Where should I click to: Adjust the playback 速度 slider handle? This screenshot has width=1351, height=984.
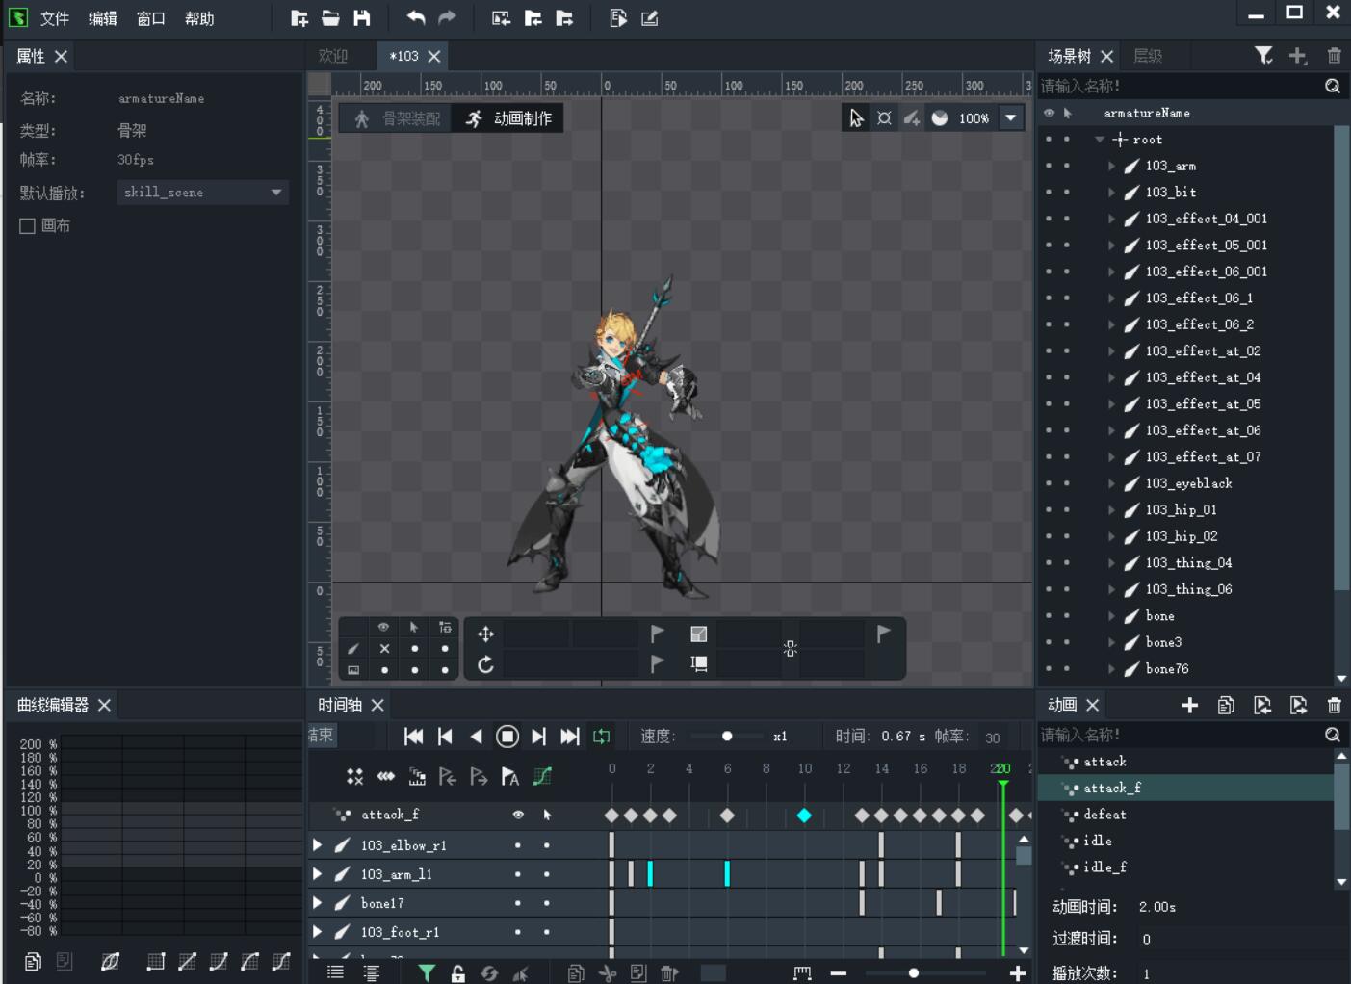coord(727,737)
